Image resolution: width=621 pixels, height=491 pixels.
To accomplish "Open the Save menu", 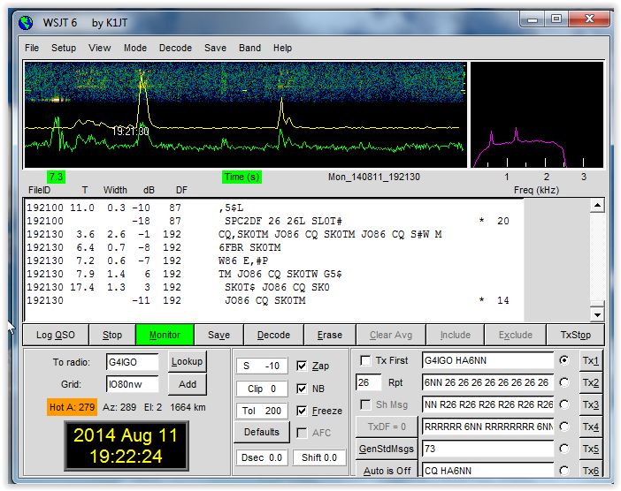I will click(x=215, y=48).
